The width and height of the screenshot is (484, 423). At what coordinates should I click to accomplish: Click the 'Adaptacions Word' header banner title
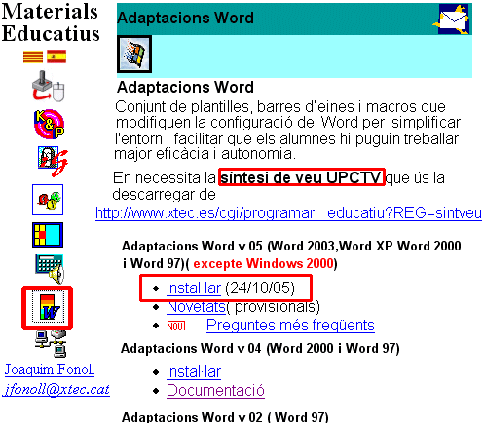[x=185, y=18]
